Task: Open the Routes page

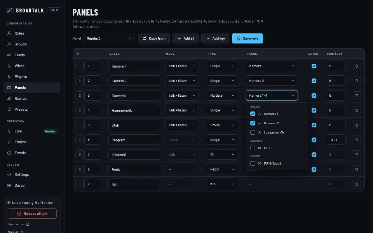Action: [32, 98]
